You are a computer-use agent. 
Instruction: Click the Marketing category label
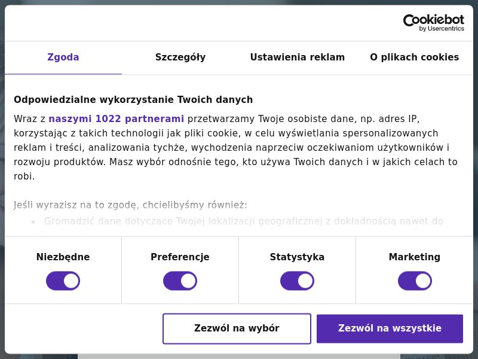click(x=415, y=257)
